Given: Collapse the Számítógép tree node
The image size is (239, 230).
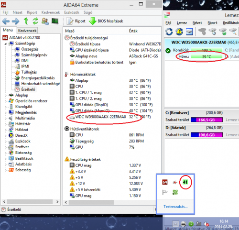Looking at the screenshot, I should [5, 44].
